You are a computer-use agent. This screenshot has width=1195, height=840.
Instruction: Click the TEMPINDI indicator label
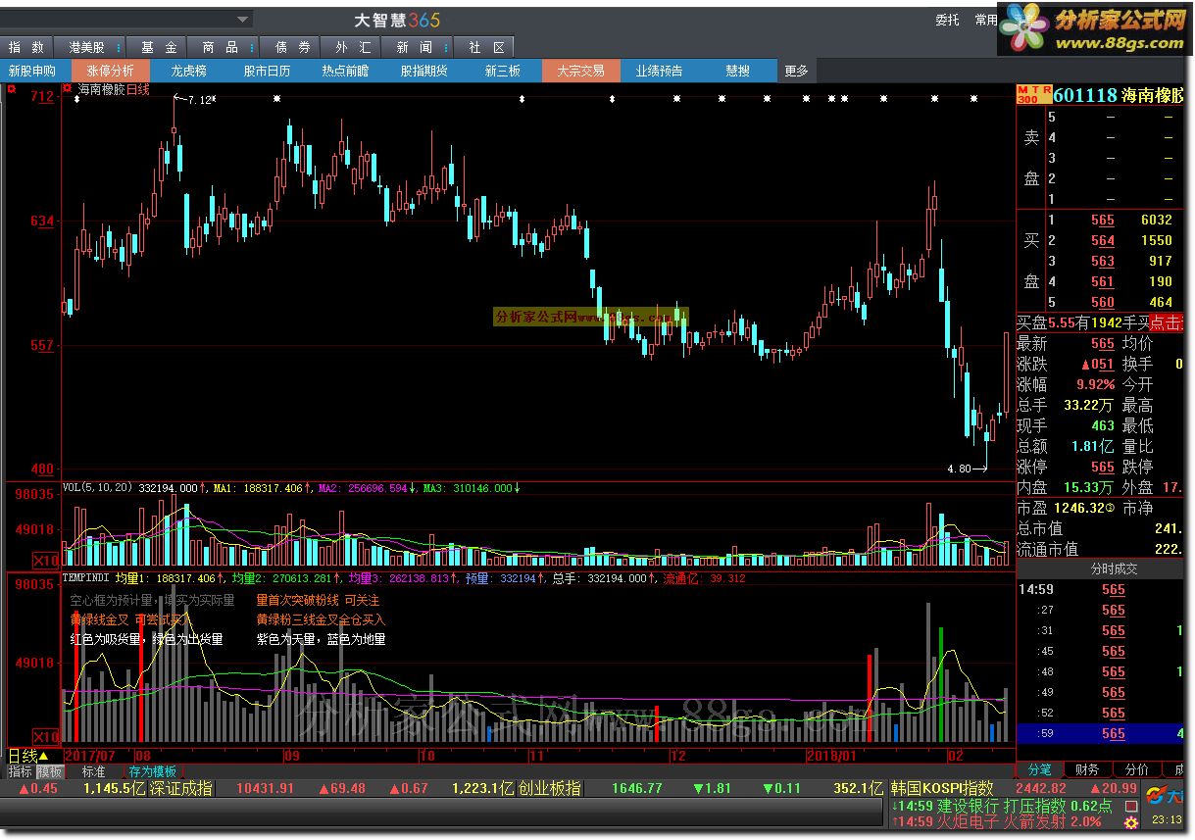pyautogui.click(x=86, y=578)
